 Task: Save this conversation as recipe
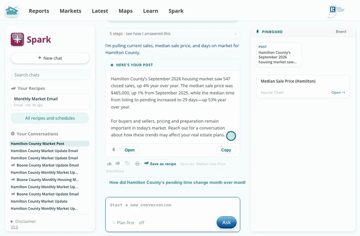tap(160, 164)
